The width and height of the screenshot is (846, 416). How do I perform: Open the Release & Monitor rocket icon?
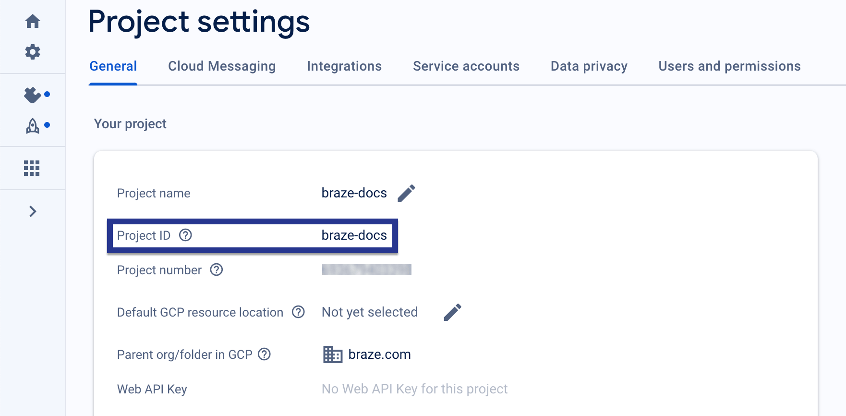click(x=32, y=126)
